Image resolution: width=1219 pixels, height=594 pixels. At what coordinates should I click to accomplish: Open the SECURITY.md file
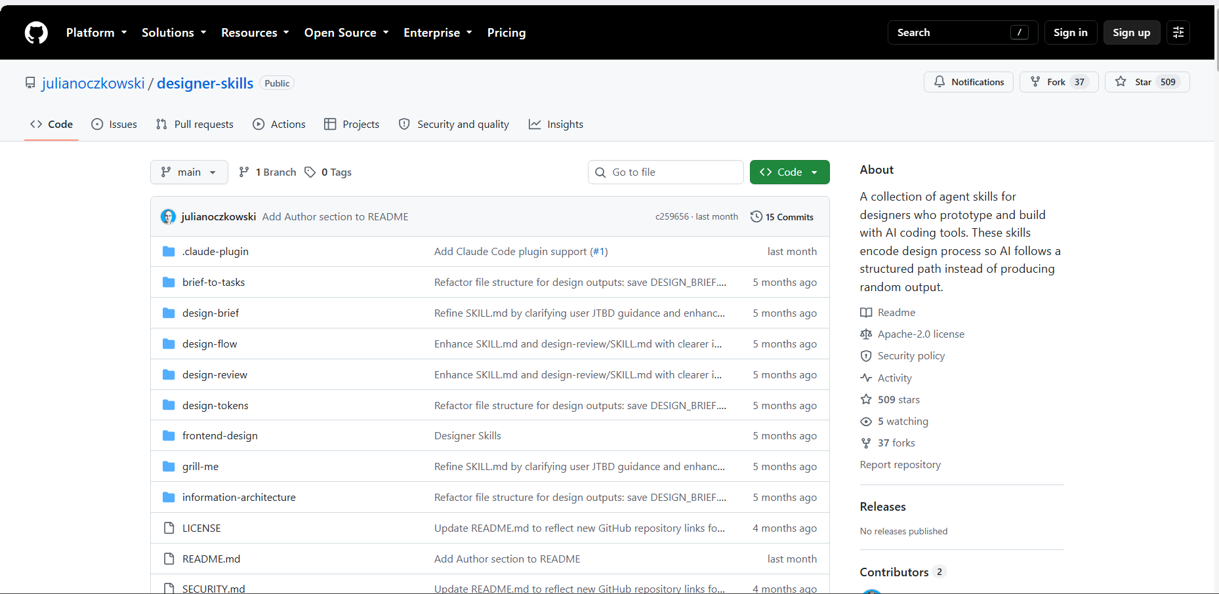click(213, 588)
